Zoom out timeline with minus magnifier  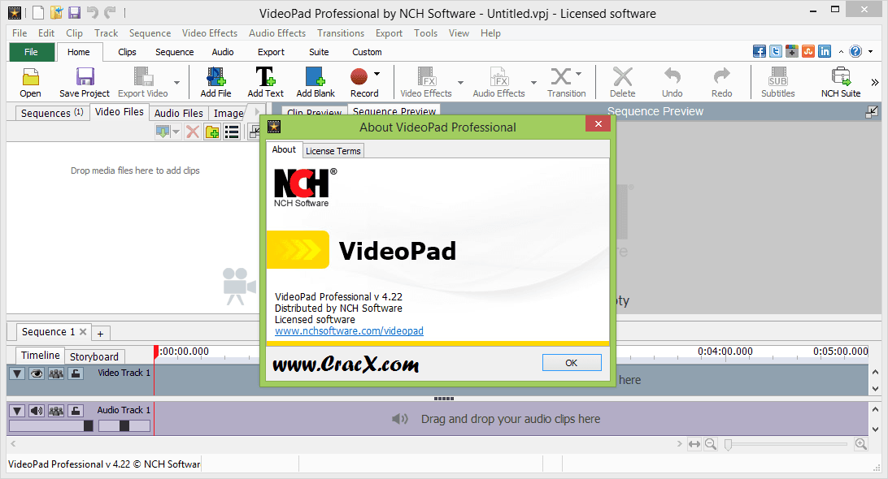point(711,444)
